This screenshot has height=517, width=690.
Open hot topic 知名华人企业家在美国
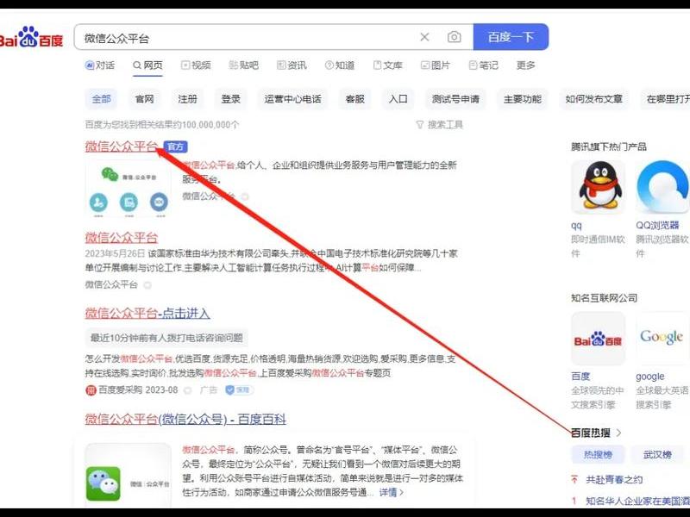click(x=637, y=501)
